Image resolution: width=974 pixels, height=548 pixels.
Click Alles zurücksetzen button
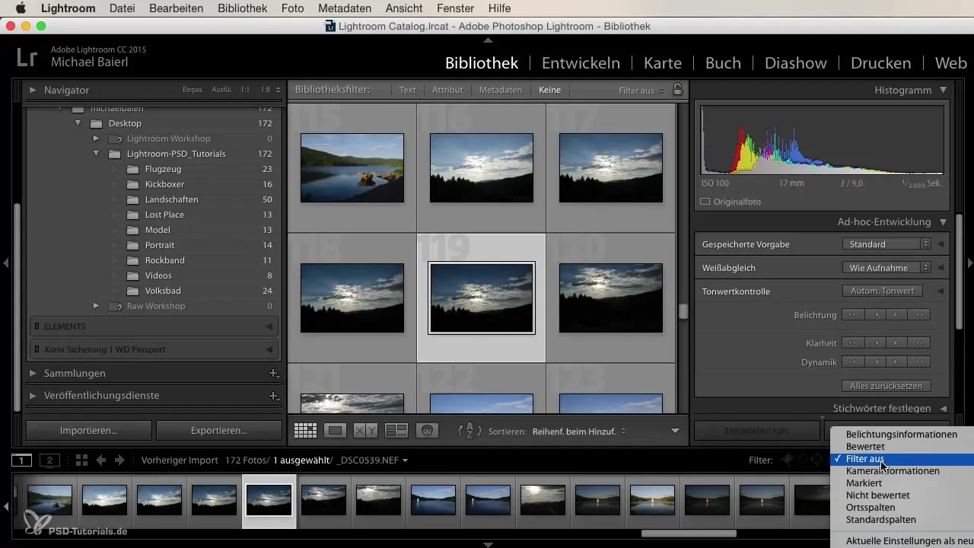click(x=886, y=385)
